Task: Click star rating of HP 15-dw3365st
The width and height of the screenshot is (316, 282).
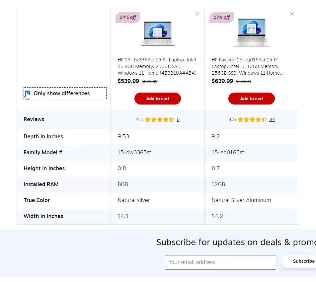Action: tap(160, 119)
